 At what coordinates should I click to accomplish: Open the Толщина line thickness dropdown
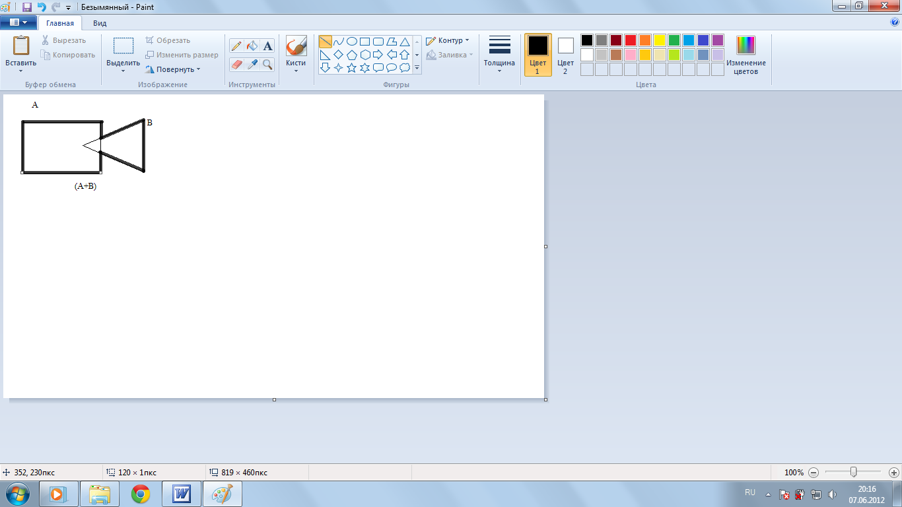click(499, 55)
